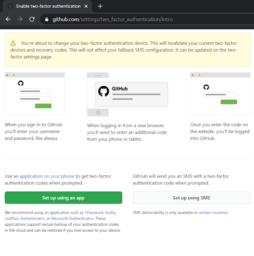
Task: Click the padlock site info icon
Action: point(47,19)
